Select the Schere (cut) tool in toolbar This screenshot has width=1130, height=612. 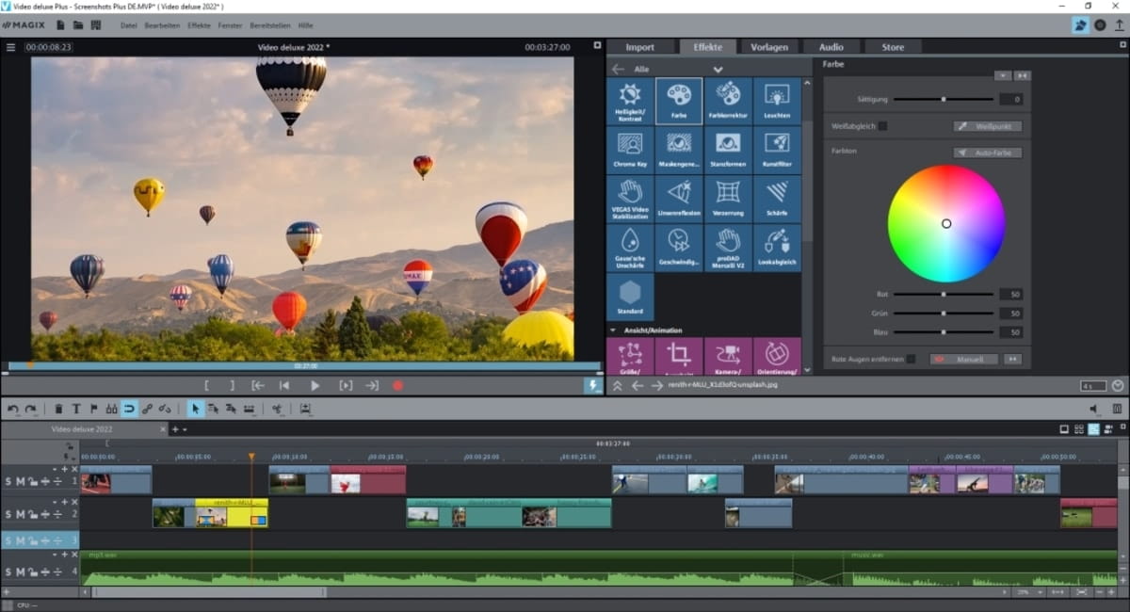click(x=279, y=409)
